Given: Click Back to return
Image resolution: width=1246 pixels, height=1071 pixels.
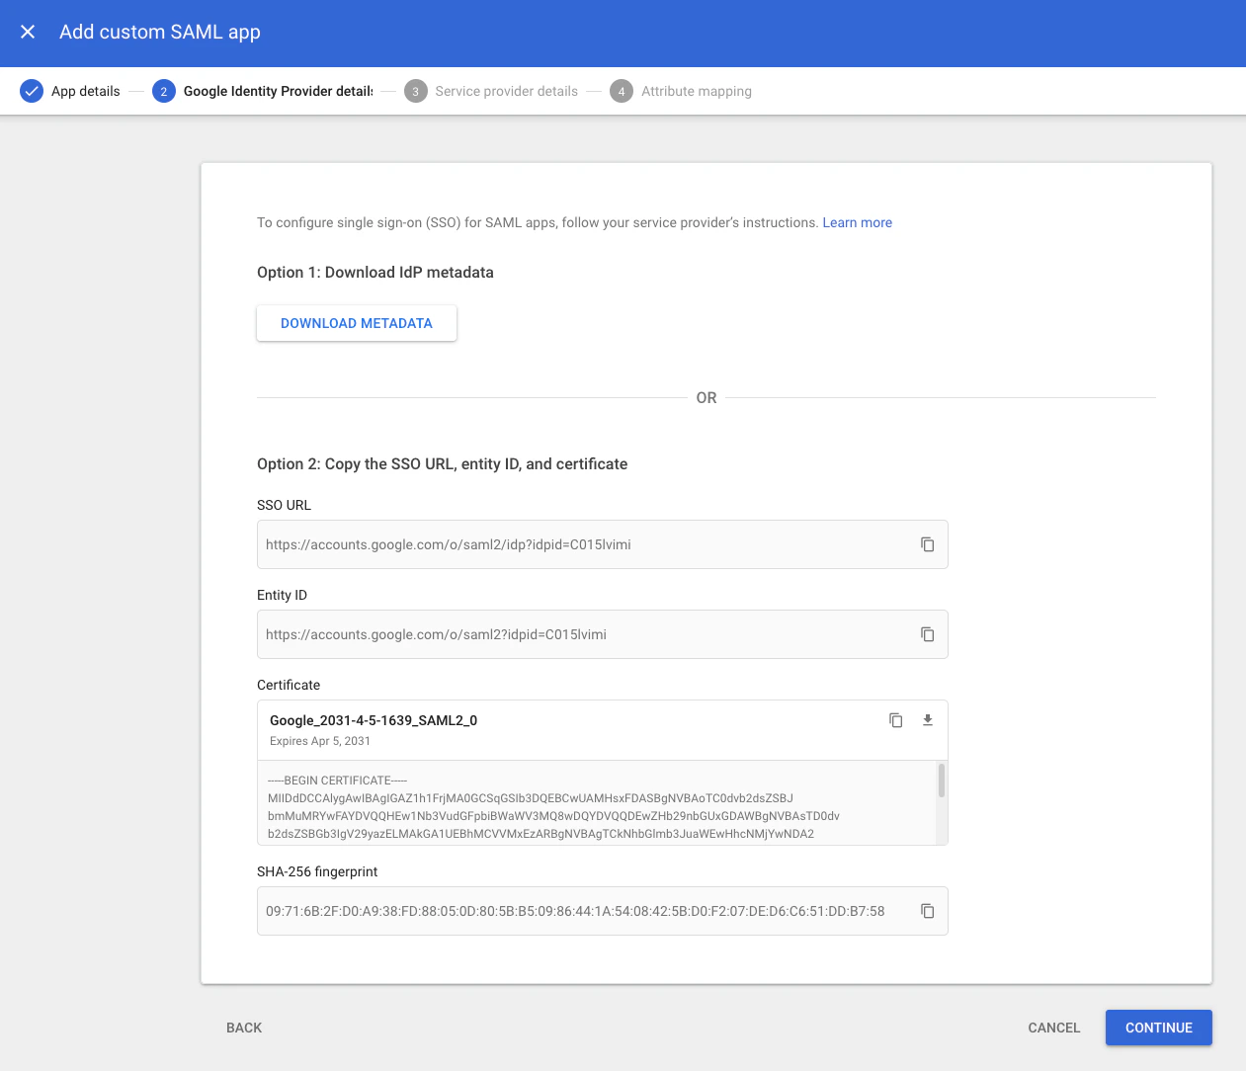Looking at the screenshot, I should [244, 1028].
